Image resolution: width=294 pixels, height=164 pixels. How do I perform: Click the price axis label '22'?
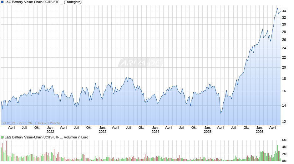coord(284,57)
